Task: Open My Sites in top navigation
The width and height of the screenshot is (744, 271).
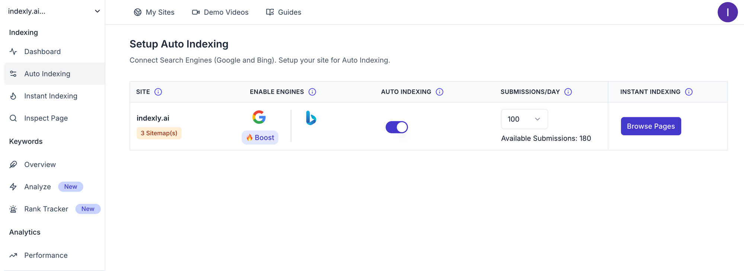Action: (x=154, y=12)
